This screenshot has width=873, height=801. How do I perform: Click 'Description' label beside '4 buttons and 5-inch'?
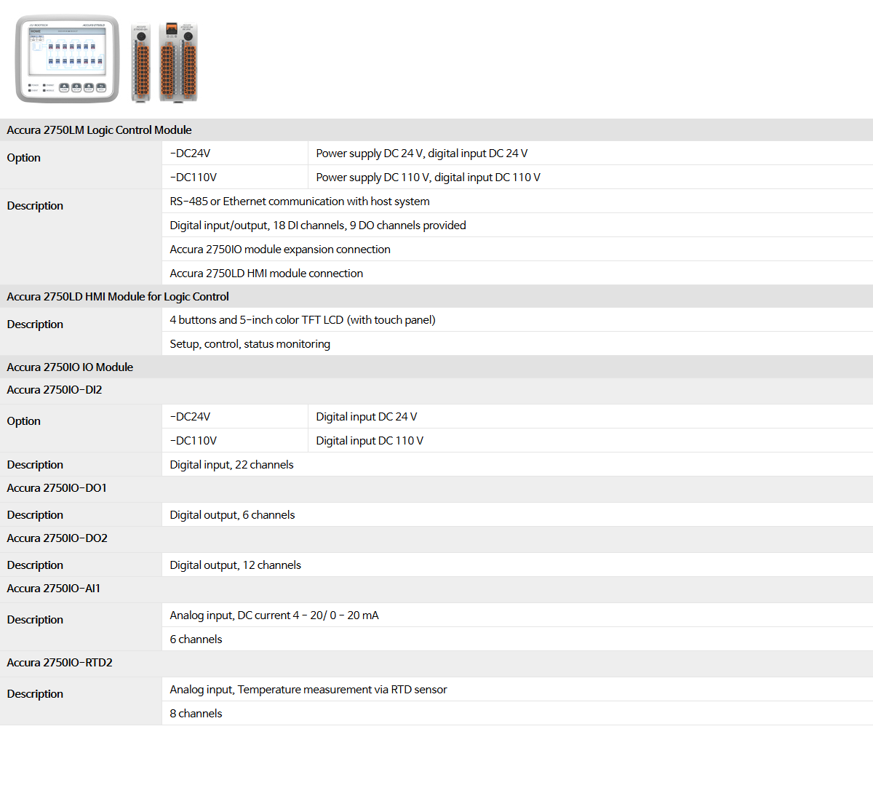tap(35, 324)
